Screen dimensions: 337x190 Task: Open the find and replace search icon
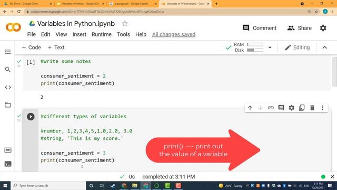[8, 70]
